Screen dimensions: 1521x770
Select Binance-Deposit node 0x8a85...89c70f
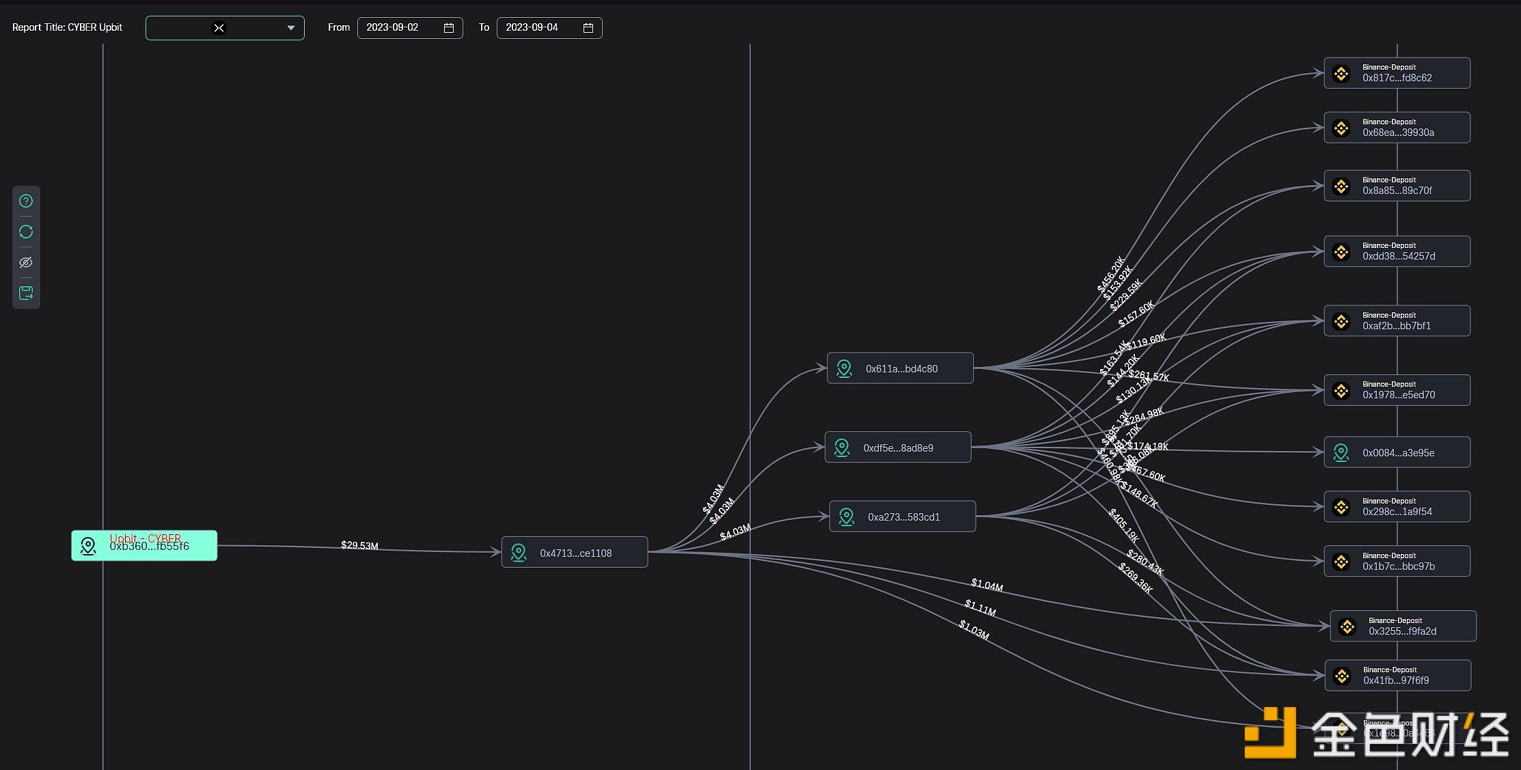[1397, 186]
